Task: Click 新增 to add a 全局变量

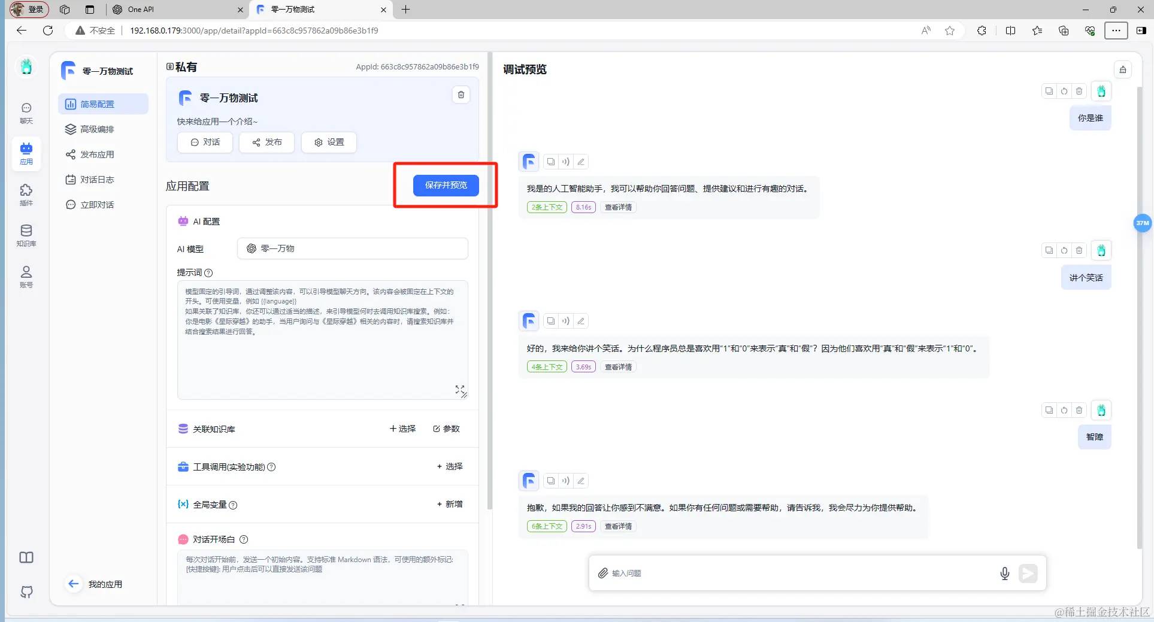Action: coord(450,504)
